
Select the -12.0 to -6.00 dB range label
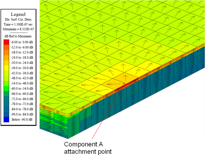[22, 47]
